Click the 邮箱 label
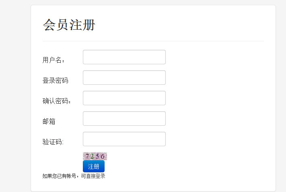Image resolution: width=286 pixels, height=192 pixels. (49, 122)
